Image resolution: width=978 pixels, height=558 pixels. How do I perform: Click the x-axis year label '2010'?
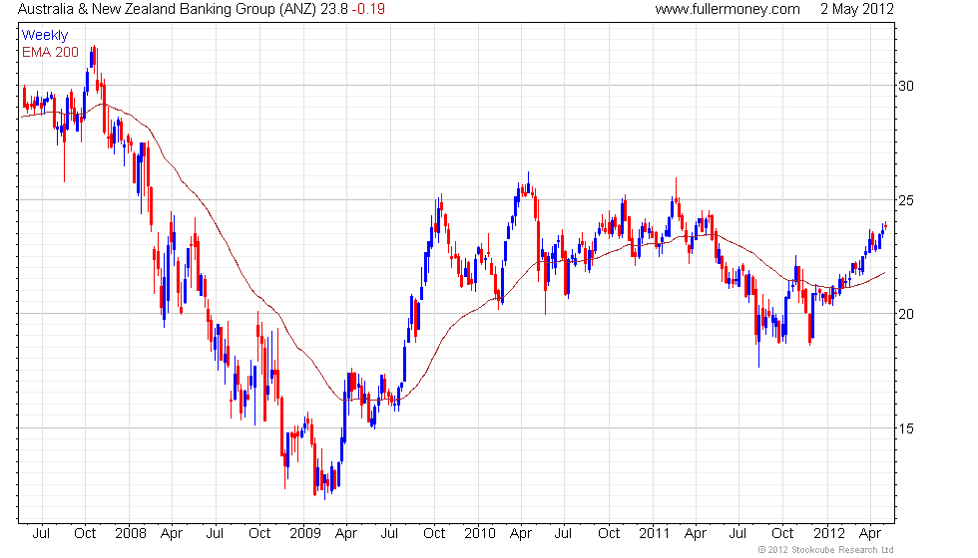480,534
